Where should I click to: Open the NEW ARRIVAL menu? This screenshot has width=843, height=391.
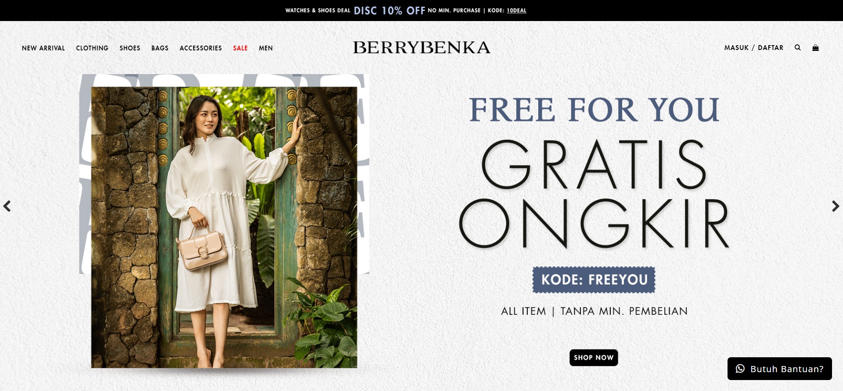click(x=43, y=48)
